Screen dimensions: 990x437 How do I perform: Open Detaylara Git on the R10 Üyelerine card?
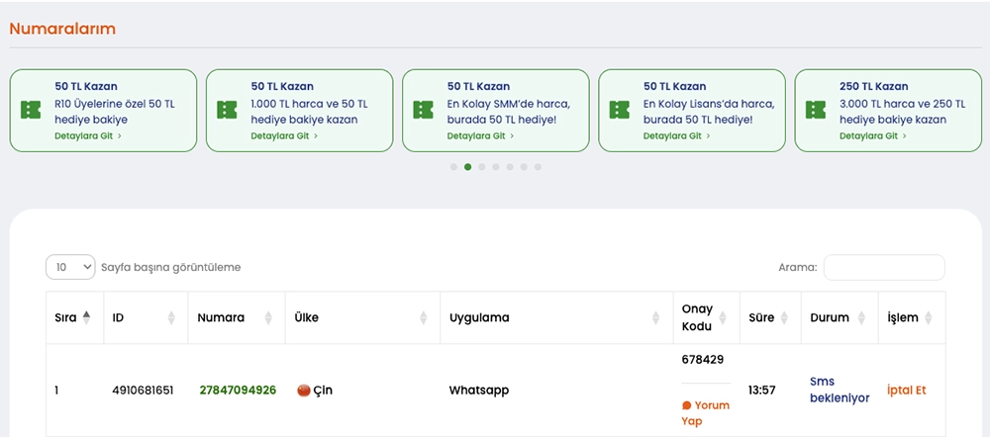point(88,135)
